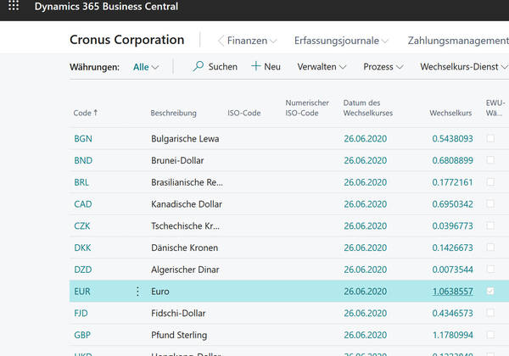Open the EUR row three-dot menu
Screen dimensions: 509x356
137,292
